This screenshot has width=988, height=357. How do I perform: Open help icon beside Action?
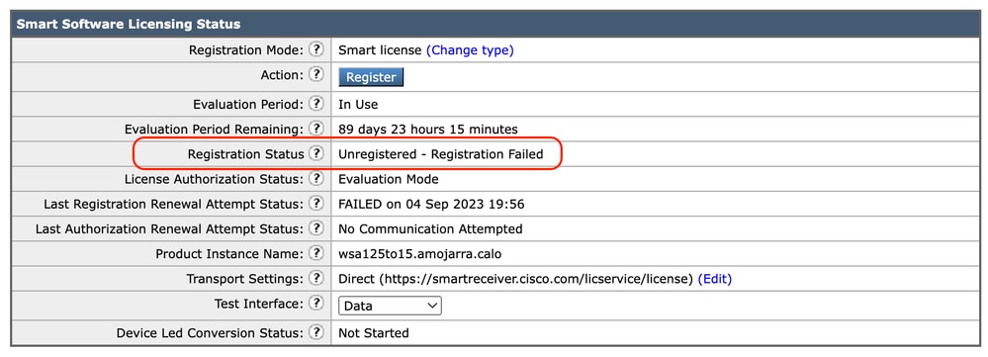coord(316,75)
